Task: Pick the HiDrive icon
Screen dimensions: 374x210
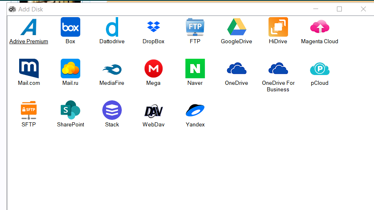Action: [278, 27]
